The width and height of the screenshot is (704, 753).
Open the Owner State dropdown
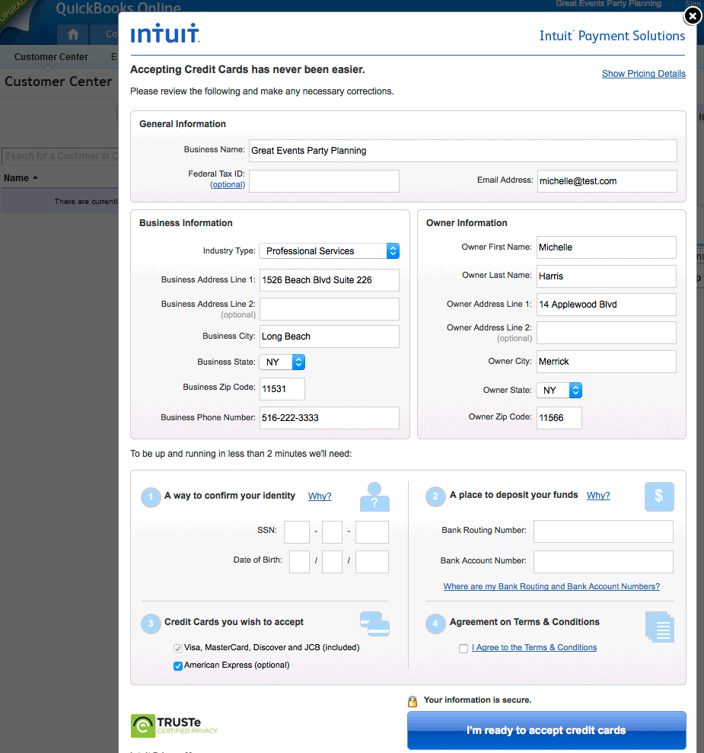(x=559, y=391)
